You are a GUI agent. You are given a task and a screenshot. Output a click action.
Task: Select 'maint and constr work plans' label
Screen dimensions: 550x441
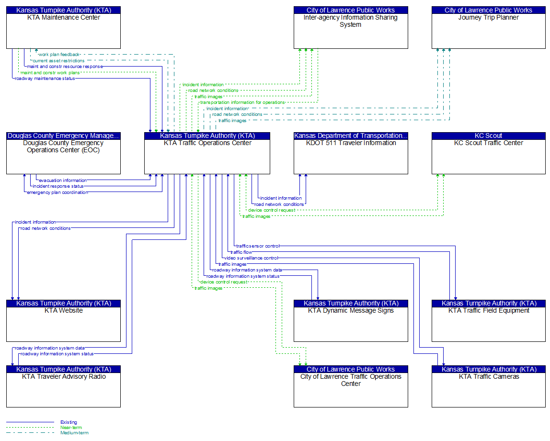[50, 73]
